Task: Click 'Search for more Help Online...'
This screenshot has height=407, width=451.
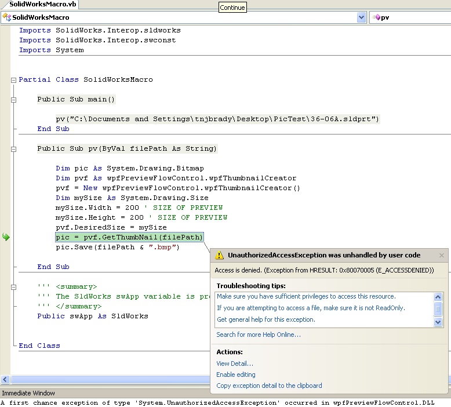Action: pyautogui.click(x=259, y=335)
